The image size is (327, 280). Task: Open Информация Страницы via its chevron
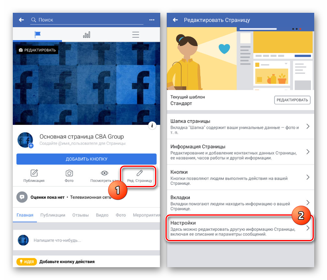(x=308, y=152)
